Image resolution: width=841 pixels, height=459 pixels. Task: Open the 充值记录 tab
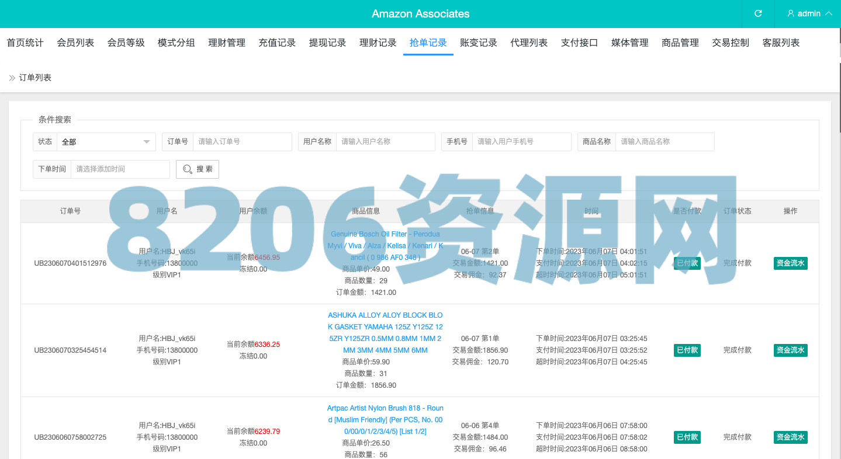(277, 43)
